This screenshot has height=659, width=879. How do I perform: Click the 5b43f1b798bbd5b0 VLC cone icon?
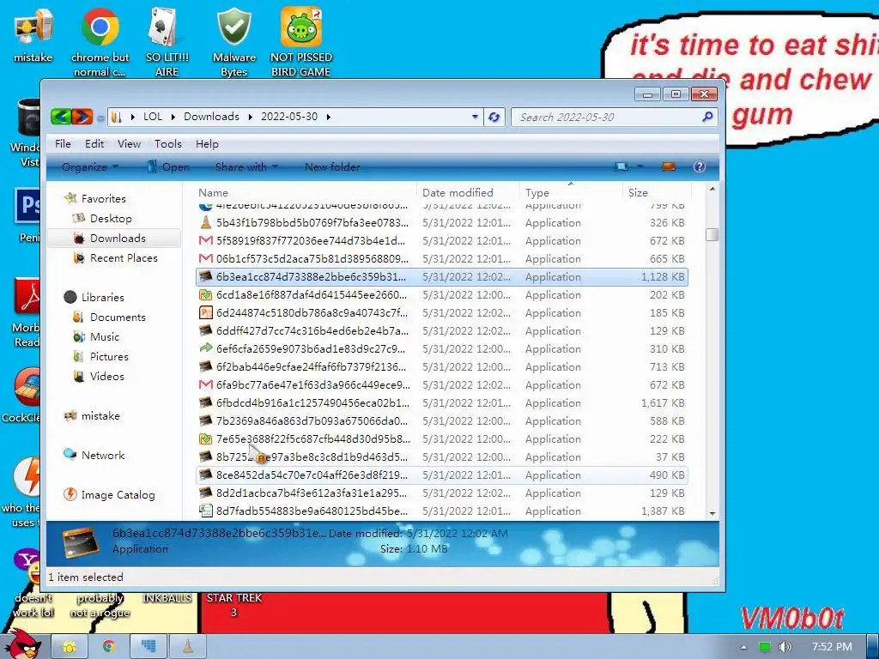click(x=206, y=222)
